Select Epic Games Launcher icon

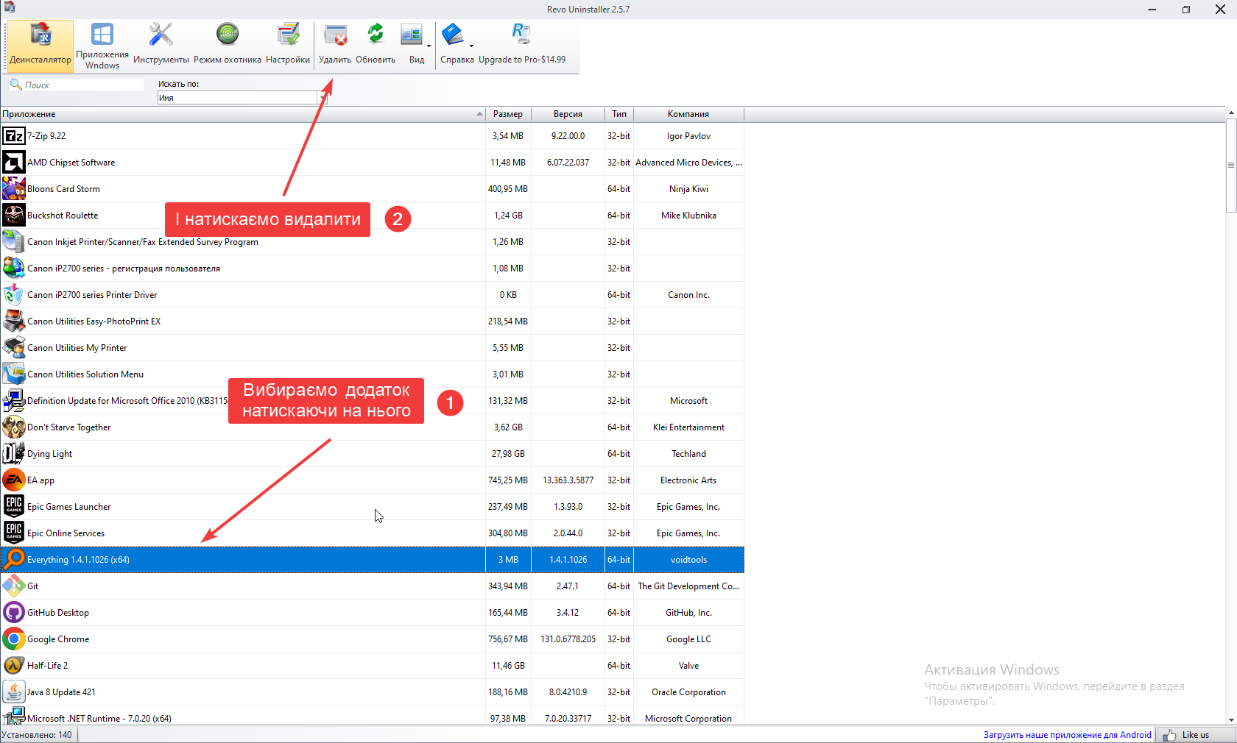(x=13, y=507)
